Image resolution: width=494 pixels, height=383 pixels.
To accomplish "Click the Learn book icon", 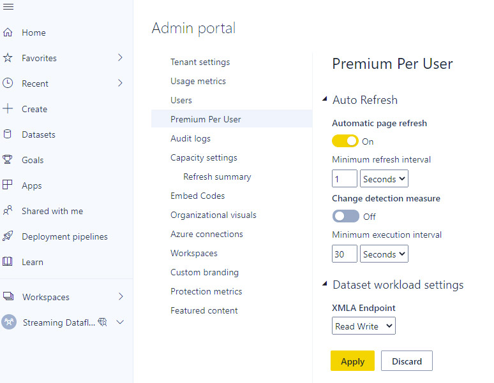I will 7,261.
